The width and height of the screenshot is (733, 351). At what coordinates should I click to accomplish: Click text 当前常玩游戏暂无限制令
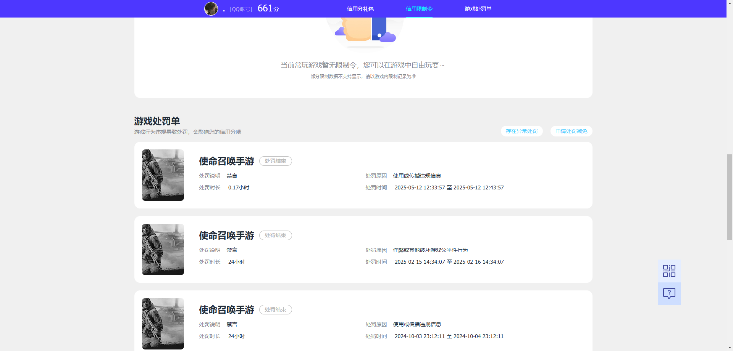[318, 65]
